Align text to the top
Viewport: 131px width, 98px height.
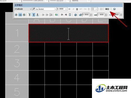click(x=30, y=15)
